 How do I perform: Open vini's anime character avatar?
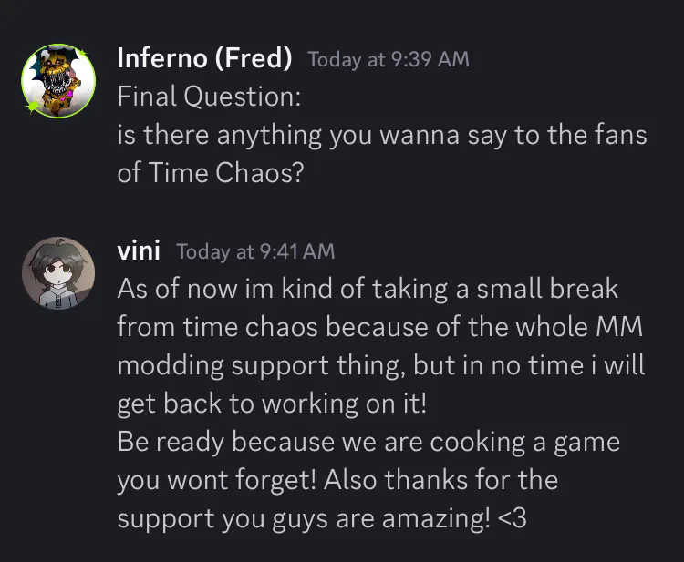tap(58, 273)
